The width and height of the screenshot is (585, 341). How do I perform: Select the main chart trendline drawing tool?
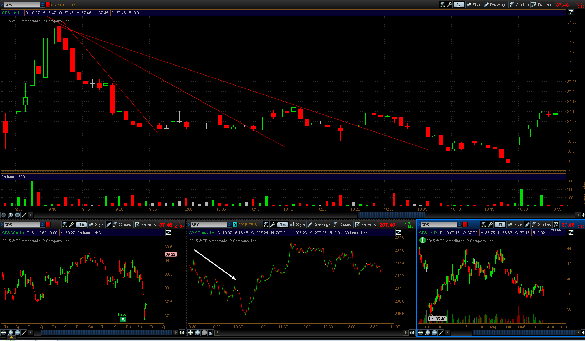pyautogui.click(x=24, y=215)
